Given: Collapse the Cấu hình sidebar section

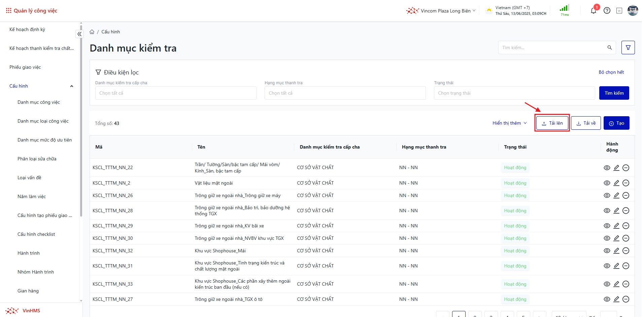Looking at the screenshot, I should (x=71, y=86).
